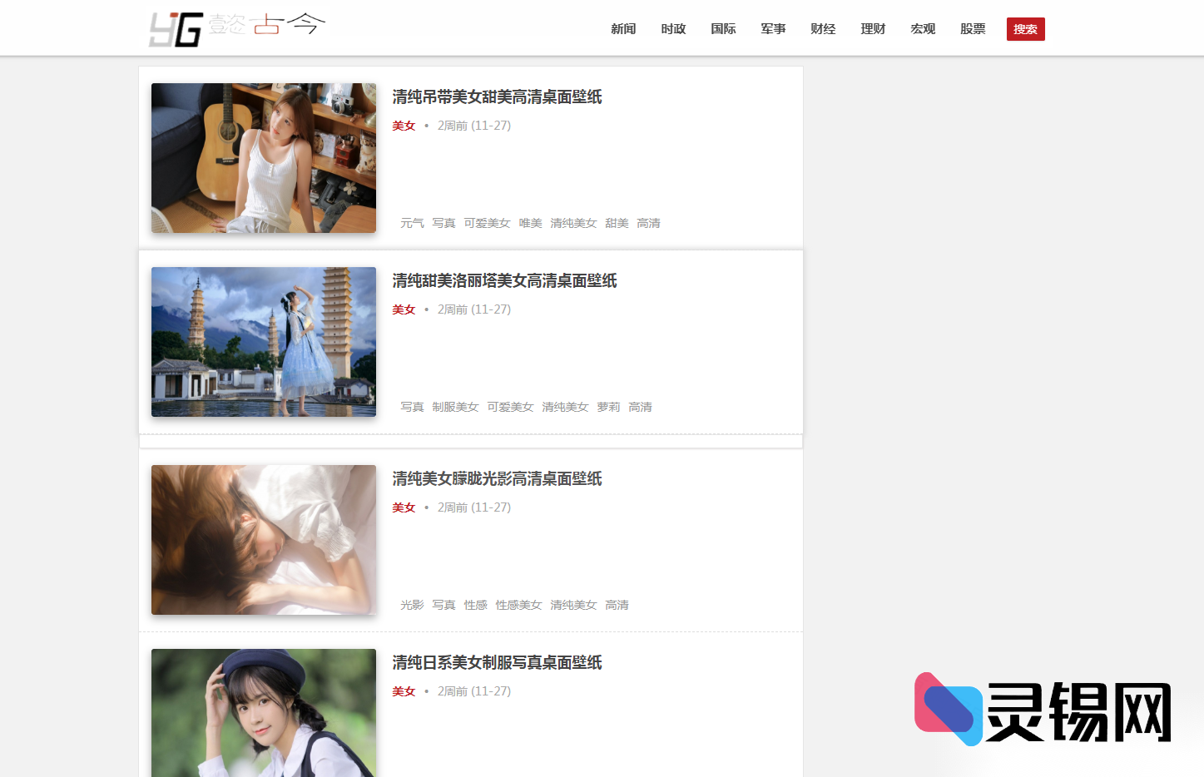Select the 萝莉 tag on the second article

tap(608, 406)
